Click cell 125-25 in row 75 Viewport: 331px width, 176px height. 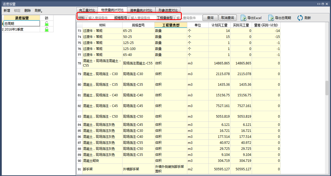139,43
